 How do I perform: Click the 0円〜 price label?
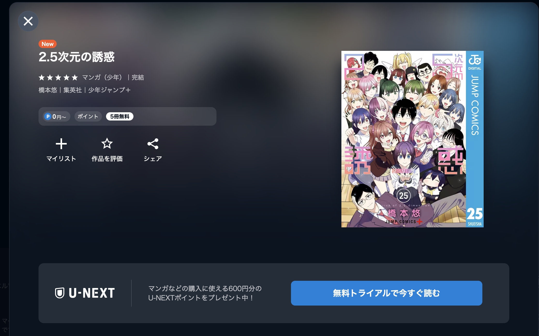(x=59, y=117)
